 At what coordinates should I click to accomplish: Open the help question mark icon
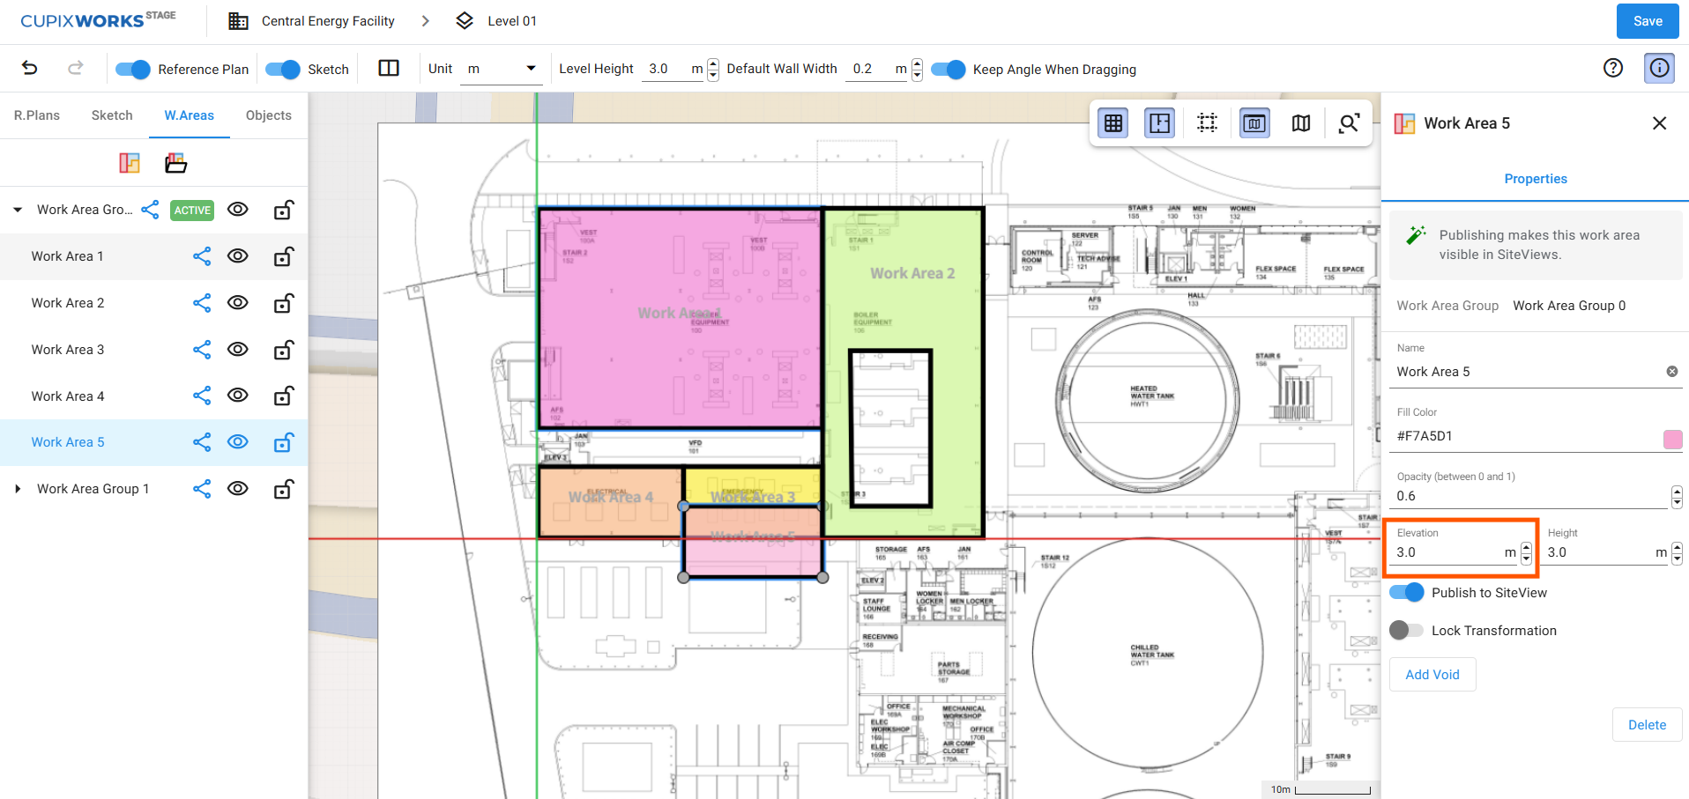[1613, 68]
